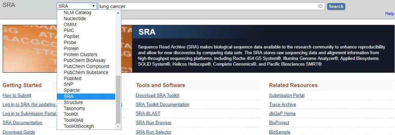Choose OMIM from the database list
This screenshot has height=135, width=395.
click(x=86, y=24)
